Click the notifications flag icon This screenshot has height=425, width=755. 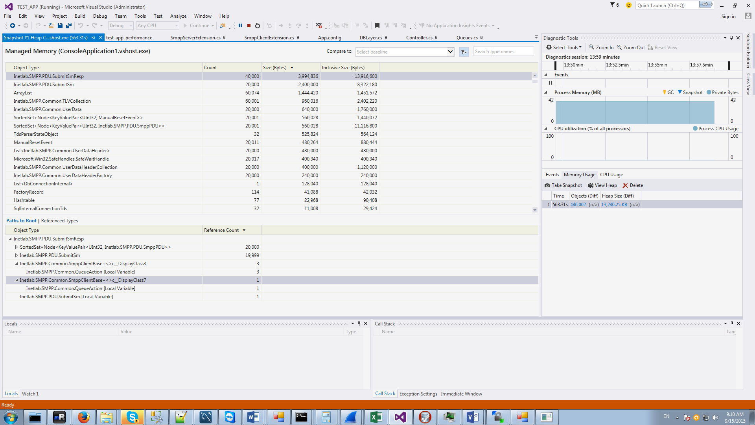coord(613,5)
